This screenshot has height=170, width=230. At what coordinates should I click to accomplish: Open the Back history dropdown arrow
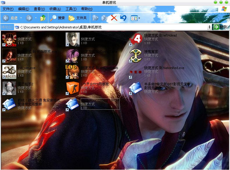coord(21,18)
